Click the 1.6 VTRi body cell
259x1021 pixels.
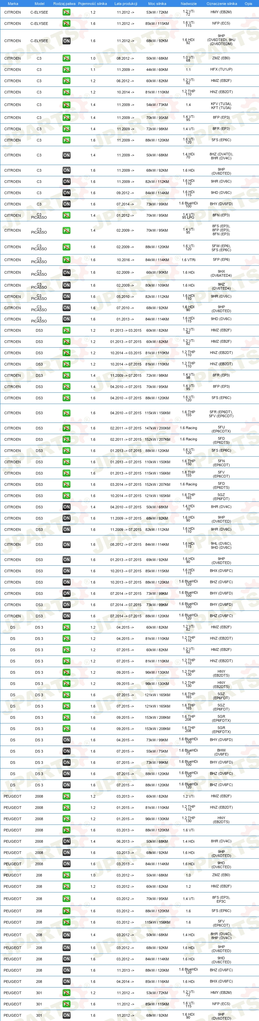click(188, 260)
